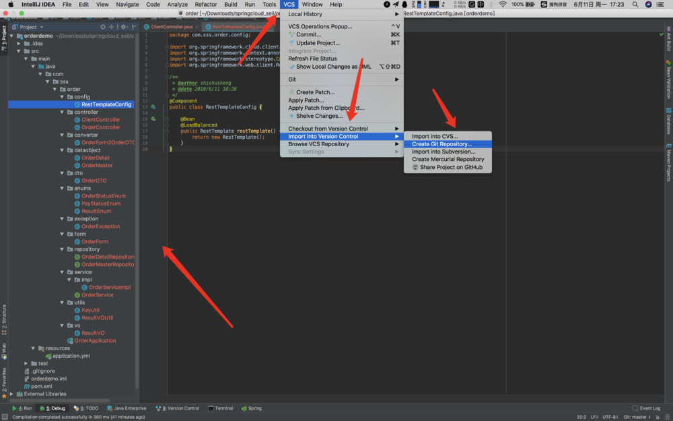This screenshot has height=421, width=673.
Task: Open the Navigate menu in menu bar
Action: coord(127,4)
